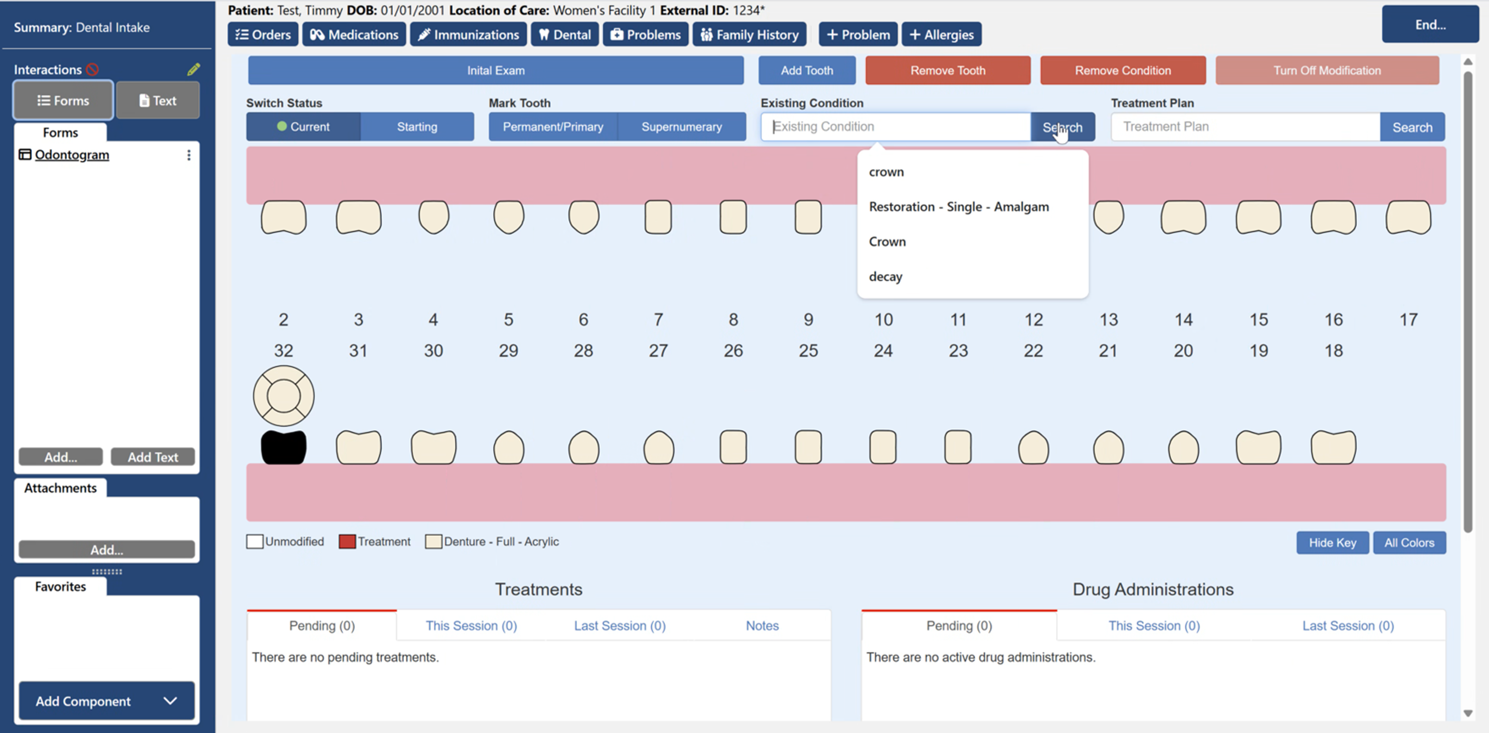Select the upper tooth above number 8
Screen dimensions: 1489x733
[733, 217]
